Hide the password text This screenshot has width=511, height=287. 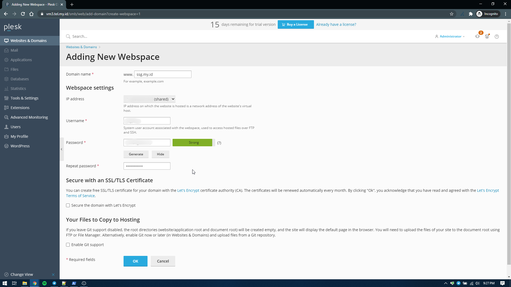tap(161, 154)
